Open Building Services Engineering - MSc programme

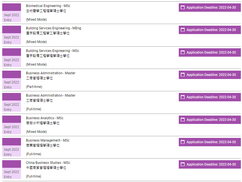tap(53, 51)
